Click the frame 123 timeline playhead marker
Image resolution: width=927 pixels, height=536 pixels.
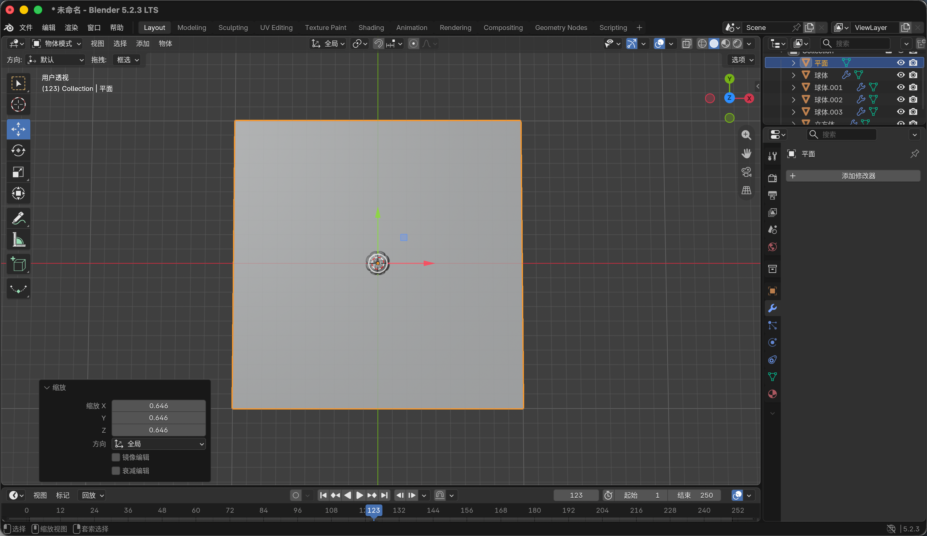373,510
